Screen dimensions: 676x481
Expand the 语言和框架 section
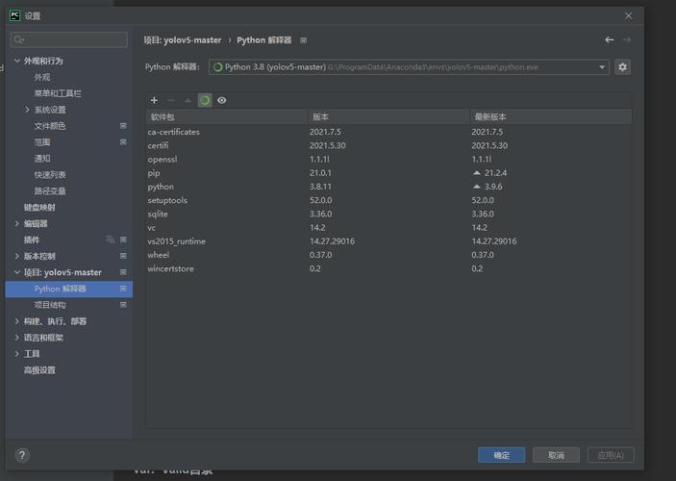pos(17,338)
